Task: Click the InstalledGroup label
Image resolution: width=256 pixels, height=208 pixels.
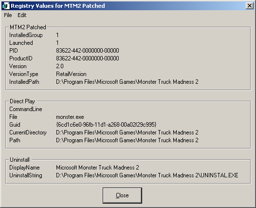Action: [26, 35]
